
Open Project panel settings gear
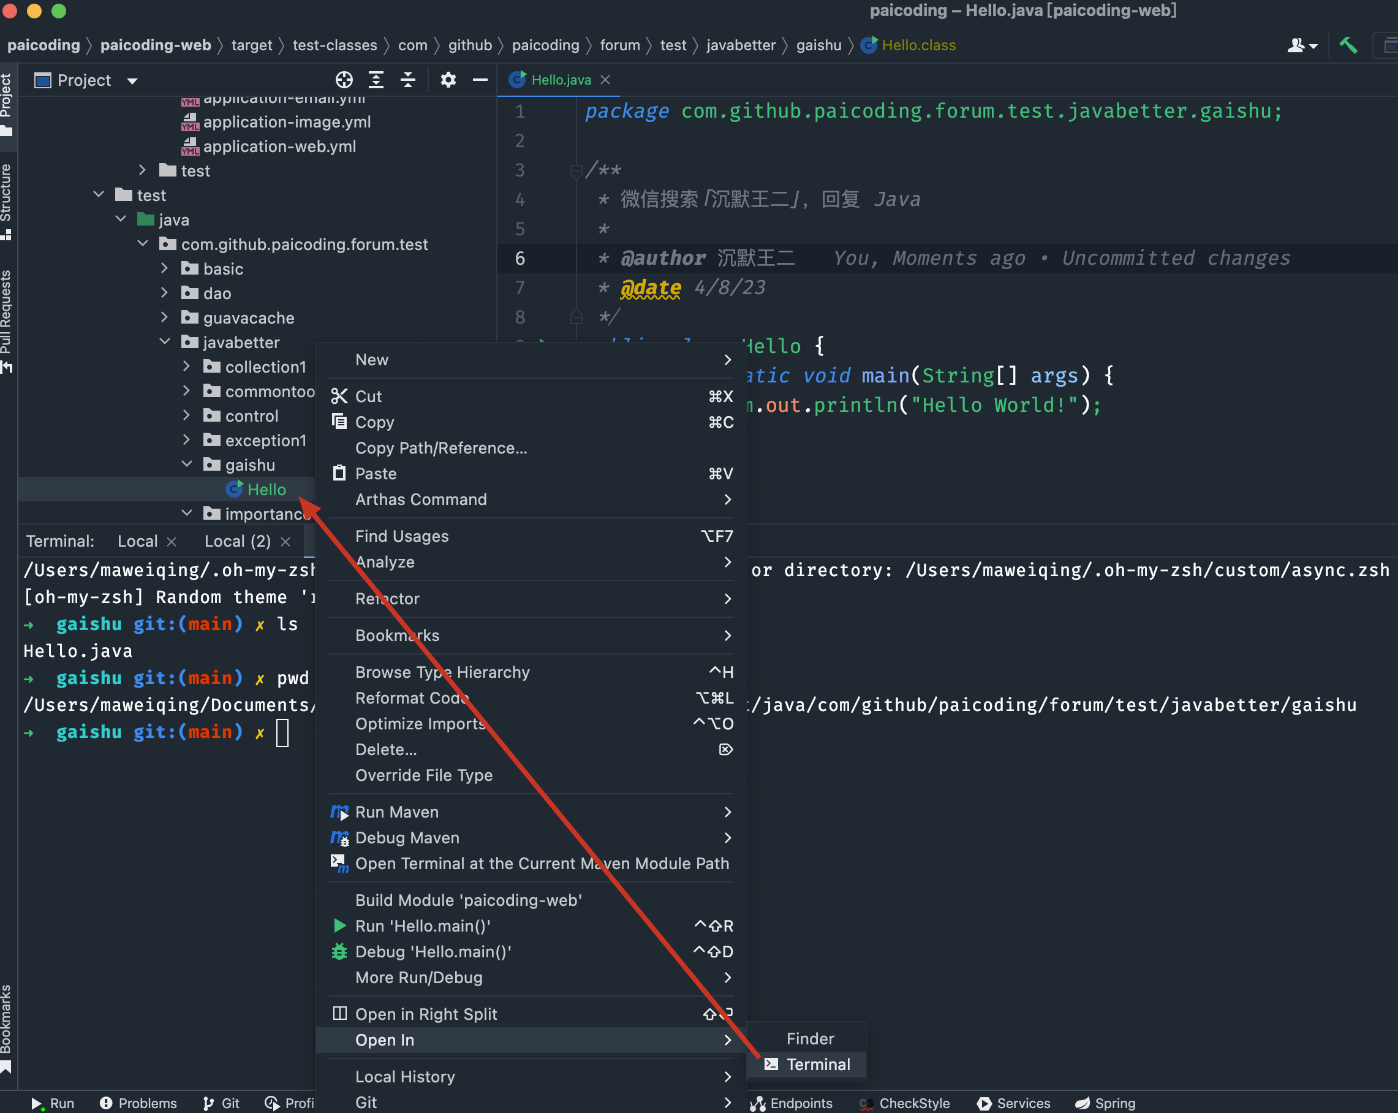[448, 80]
